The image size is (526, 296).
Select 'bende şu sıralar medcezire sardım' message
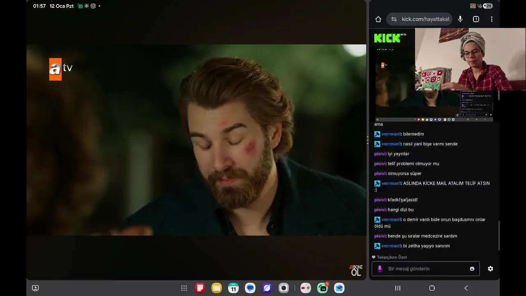pos(422,236)
